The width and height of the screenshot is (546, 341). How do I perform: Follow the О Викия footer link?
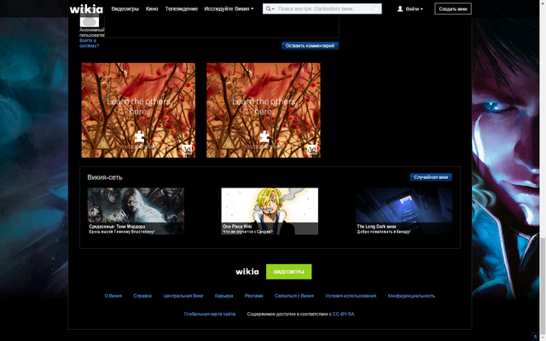113,296
